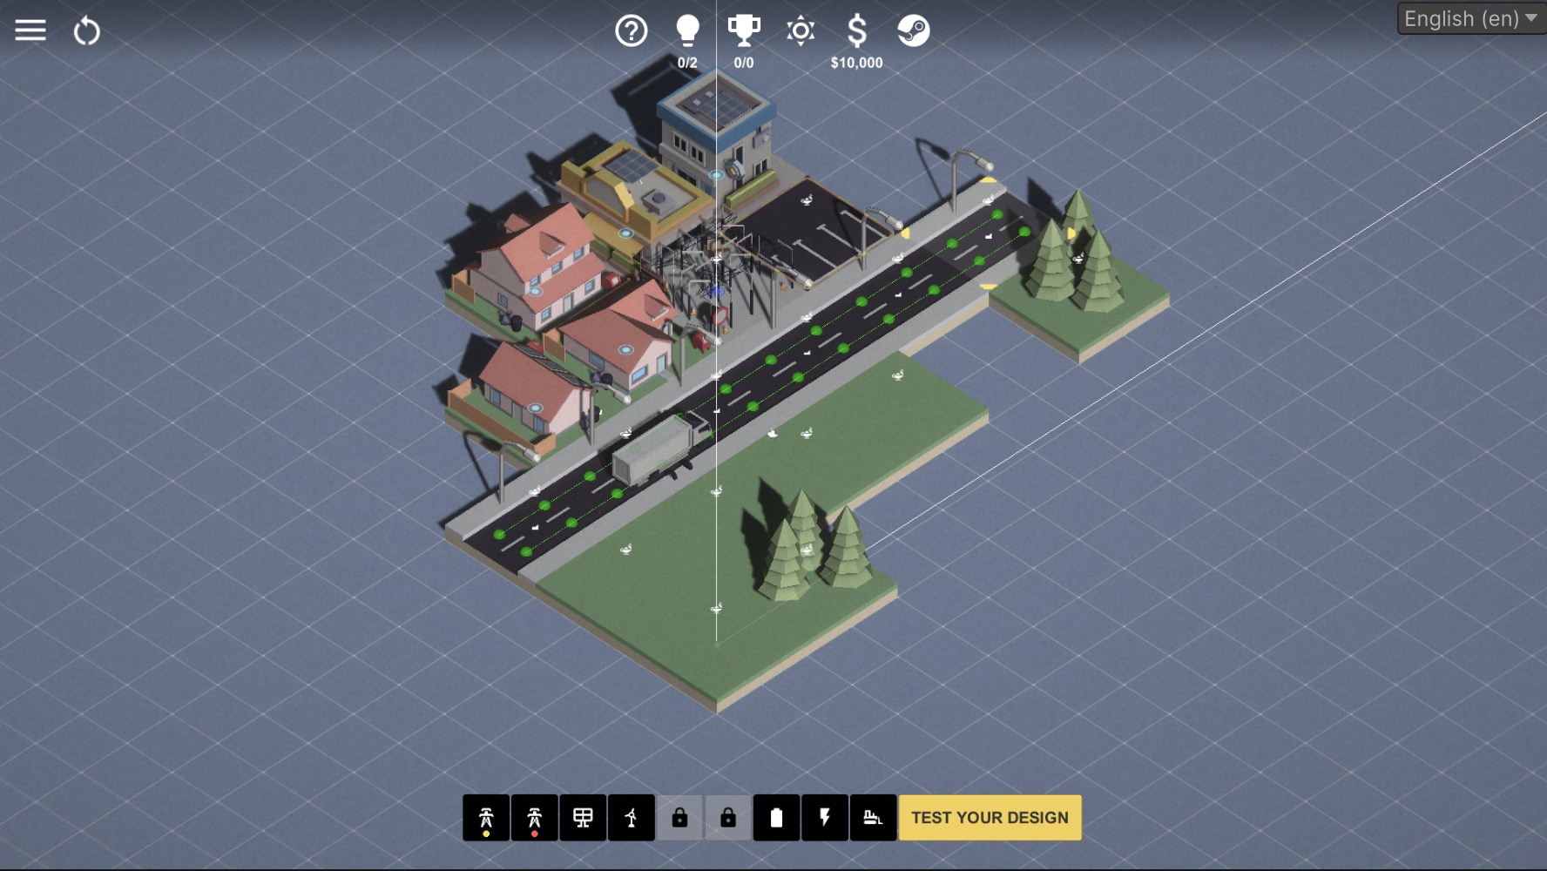This screenshot has height=871, width=1547.
Task: Select the yellow-dot power pylon tool
Action: [x=486, y=818]
